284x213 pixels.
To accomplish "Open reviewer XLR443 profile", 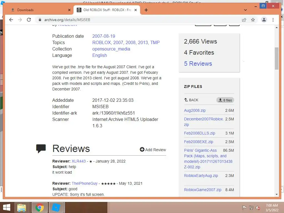I will tap(78, 161).
